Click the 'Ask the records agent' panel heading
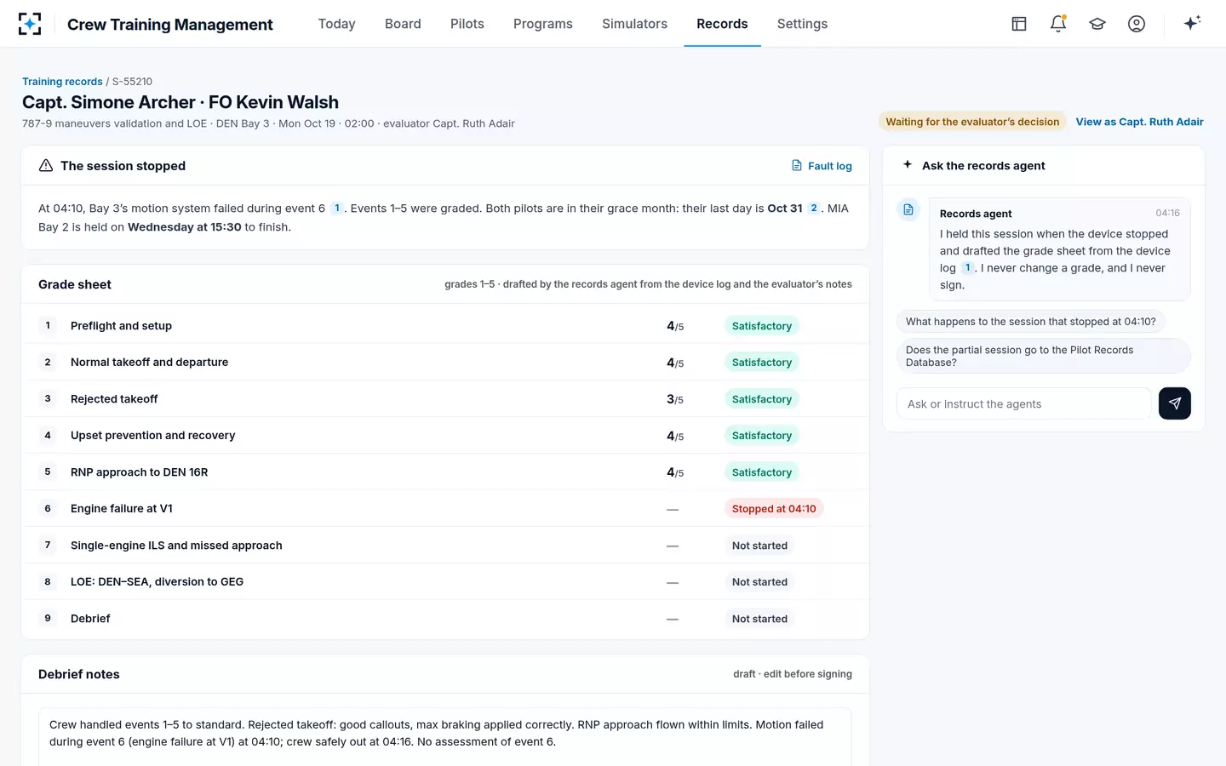Image resolution: width=1226 pixels, height=766 pixels. click(x=983, y=166)
